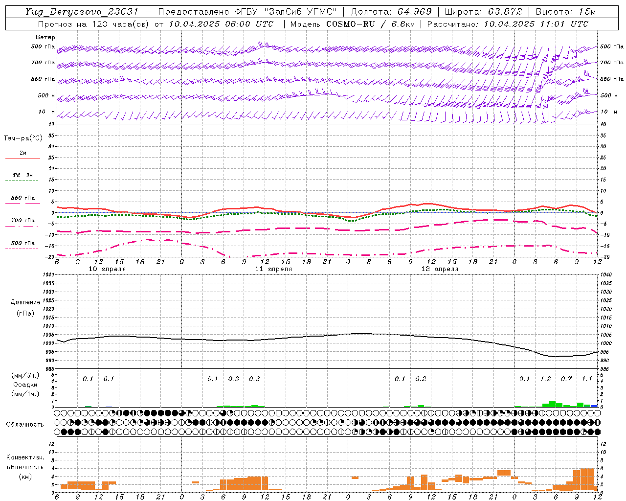This screenshot has width=626, height=501.
Task: Select the 10 м wind level label on left
Action: (46, 112)
